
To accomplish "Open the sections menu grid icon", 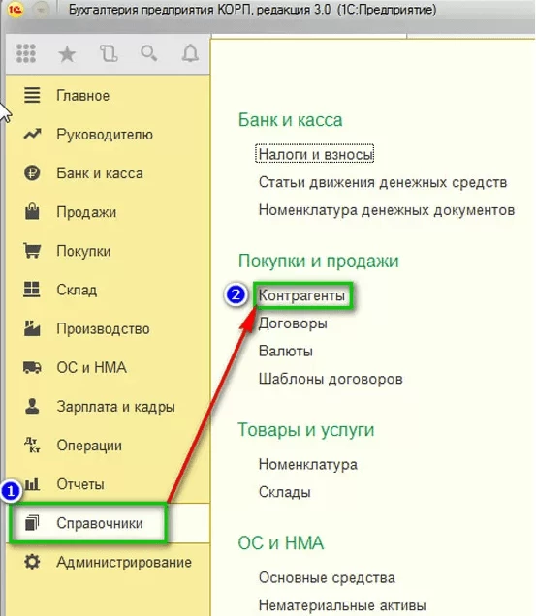I will (x=26, y=53).
